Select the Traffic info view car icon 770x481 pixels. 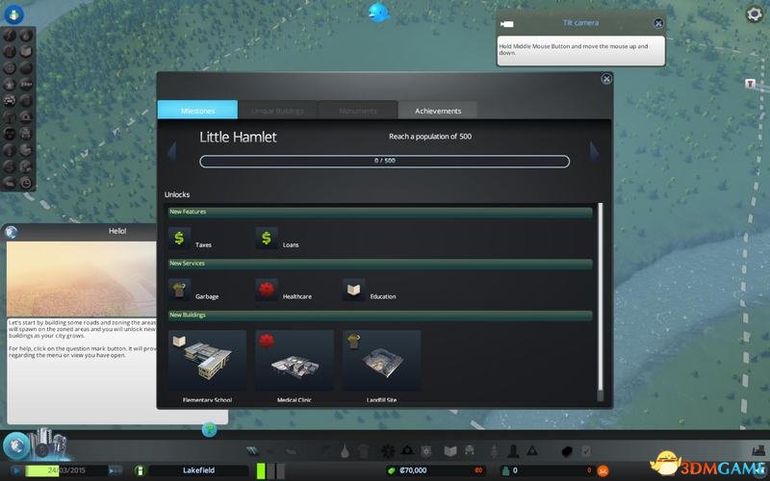(x=10, y=101)
